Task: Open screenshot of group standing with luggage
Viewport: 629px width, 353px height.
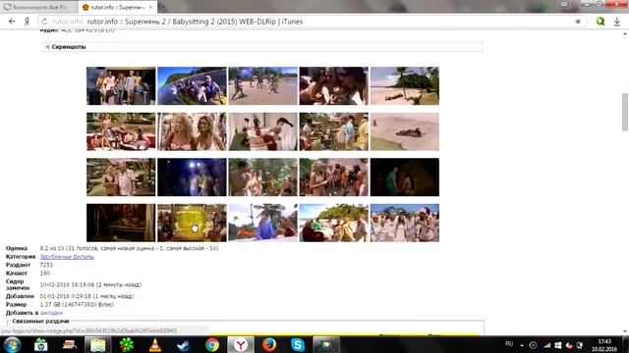Action: [x=121, y=85]
